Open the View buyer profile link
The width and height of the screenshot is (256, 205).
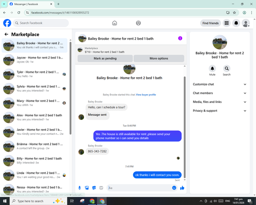(146, 95)
